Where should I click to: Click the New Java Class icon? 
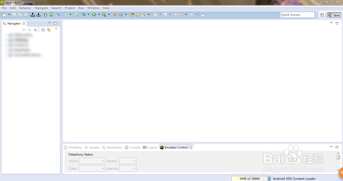pos(121,15)
